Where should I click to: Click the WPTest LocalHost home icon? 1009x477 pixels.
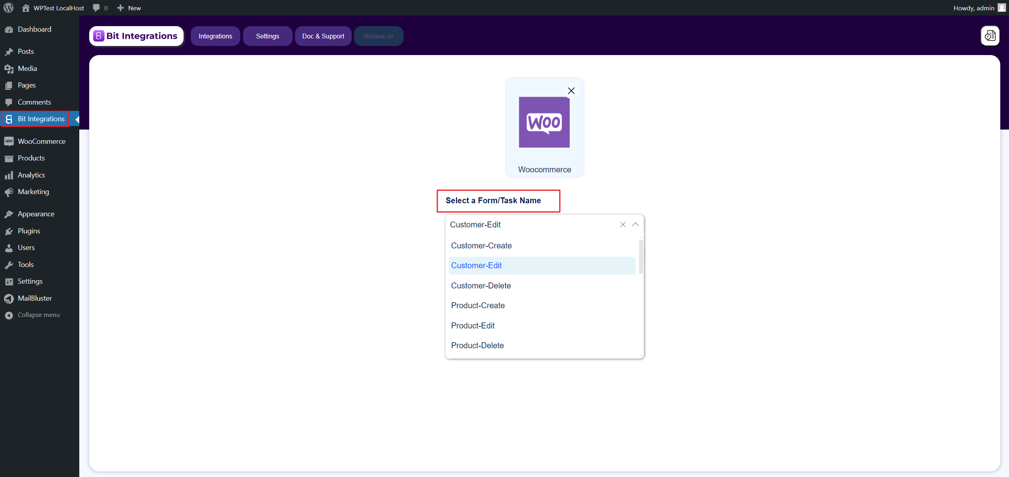coord(26,8)
